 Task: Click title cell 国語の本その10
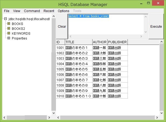[x=79, y=96]
